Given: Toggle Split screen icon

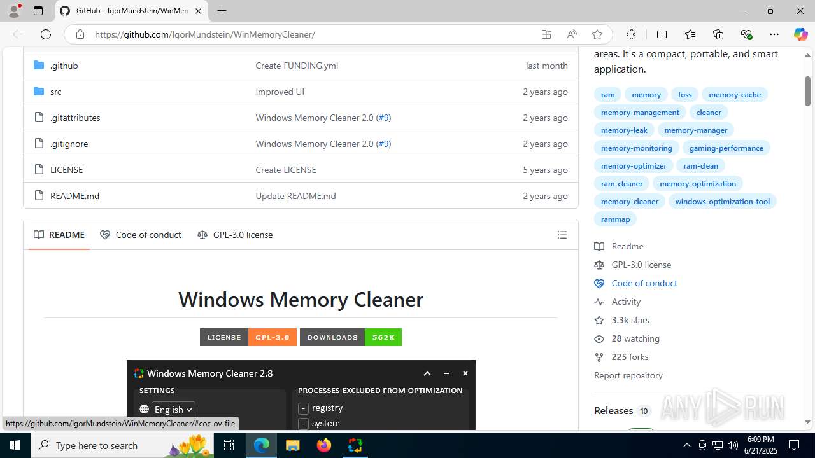Looking at the screenshot, I should [662, 34].
